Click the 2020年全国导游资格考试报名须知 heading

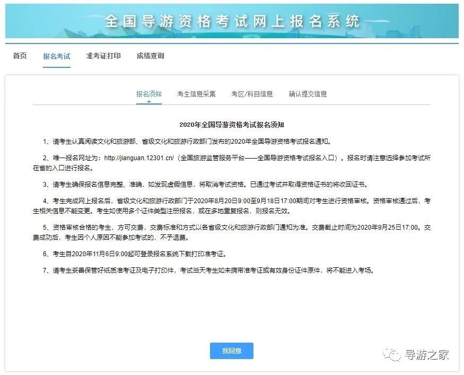(x=232, y=125)
